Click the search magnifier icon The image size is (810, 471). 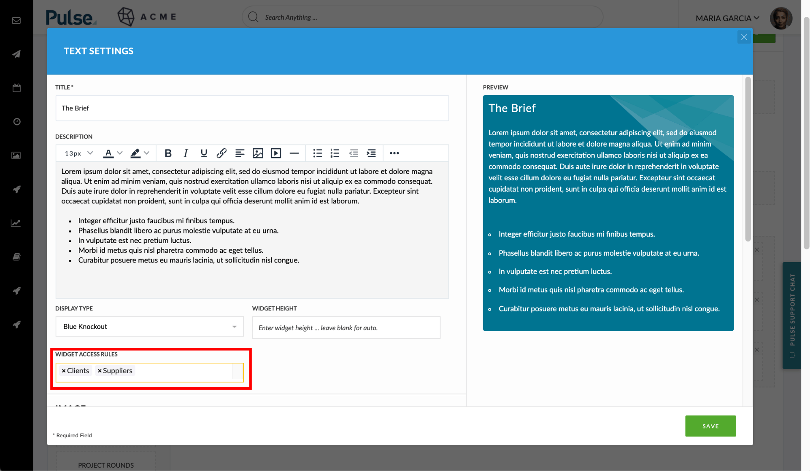(x=253, y=17)
